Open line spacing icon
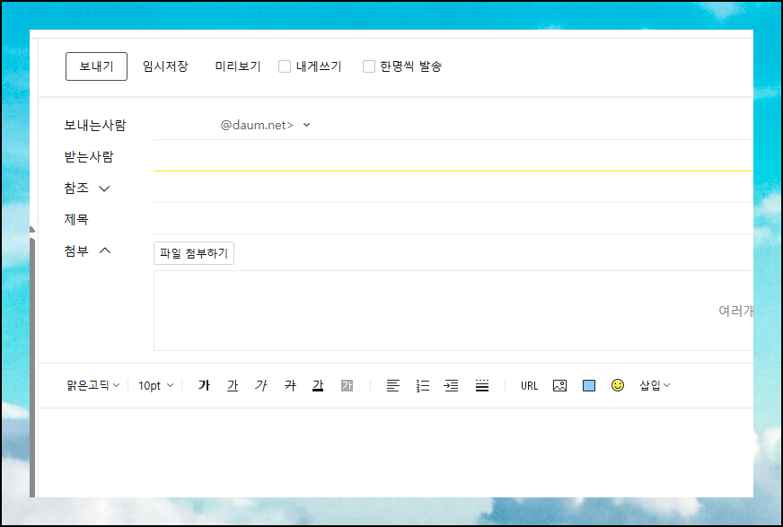 pos(482,385)
